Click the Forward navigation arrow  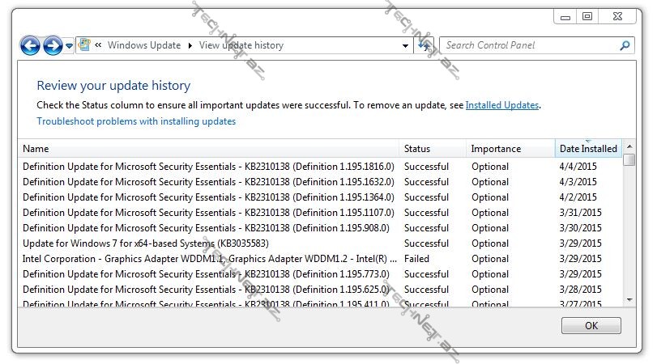click(53, 46)
